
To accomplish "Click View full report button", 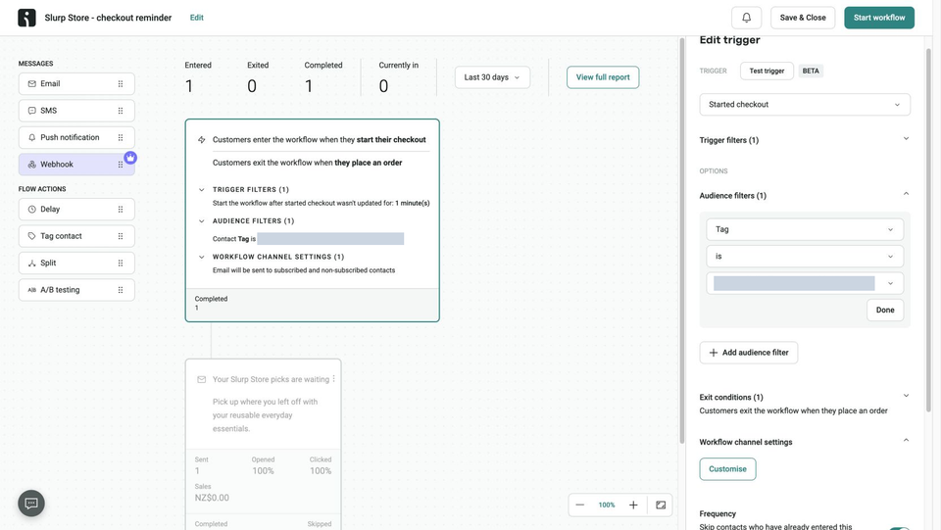I will tap(603, 77).
